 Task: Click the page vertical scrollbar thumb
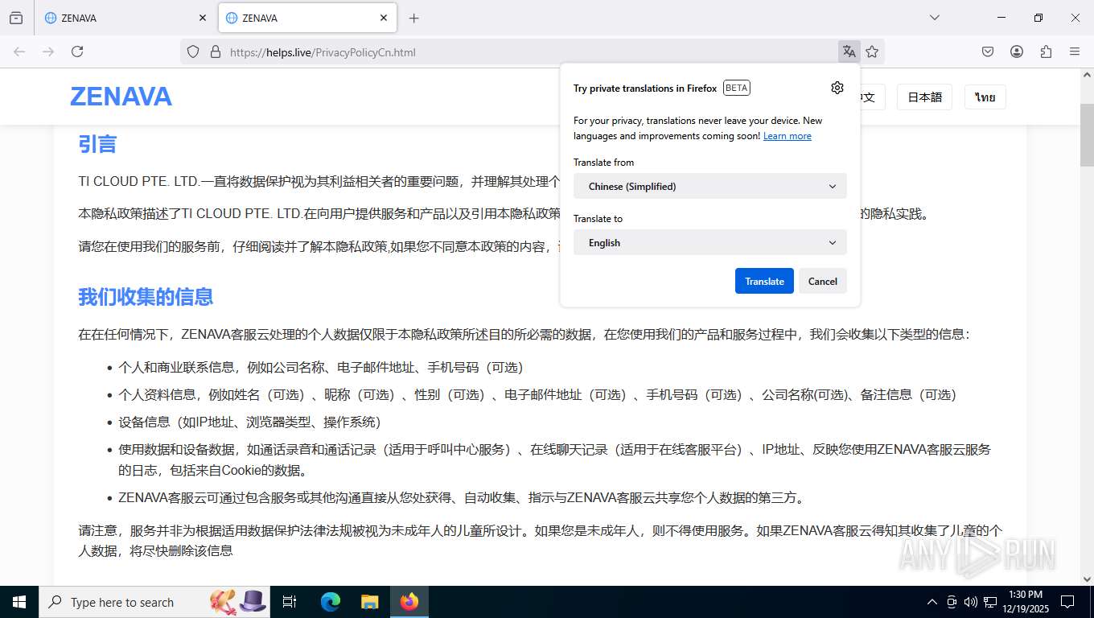tap(1087, 135)
